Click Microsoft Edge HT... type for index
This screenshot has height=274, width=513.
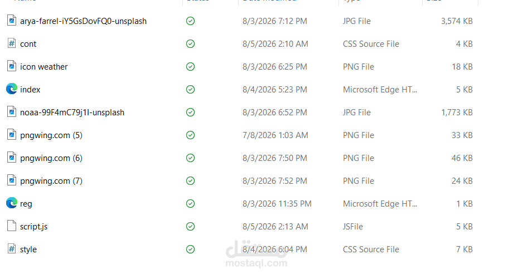pyautogui.click(x=380, y=90)
